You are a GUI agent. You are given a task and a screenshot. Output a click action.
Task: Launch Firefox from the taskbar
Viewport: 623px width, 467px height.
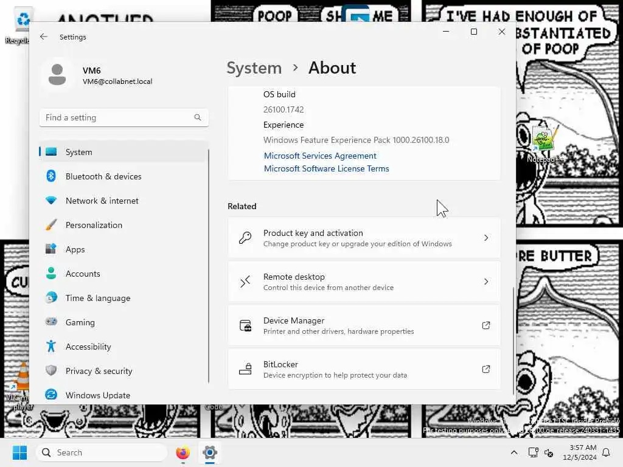coord(183,452)
